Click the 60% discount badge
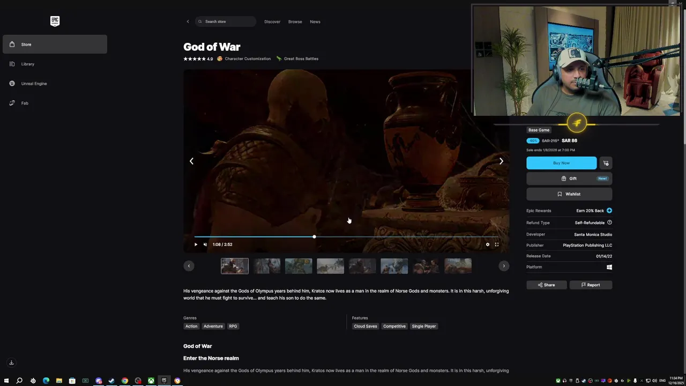The image size is (686, 386). [x=533, y=140]
